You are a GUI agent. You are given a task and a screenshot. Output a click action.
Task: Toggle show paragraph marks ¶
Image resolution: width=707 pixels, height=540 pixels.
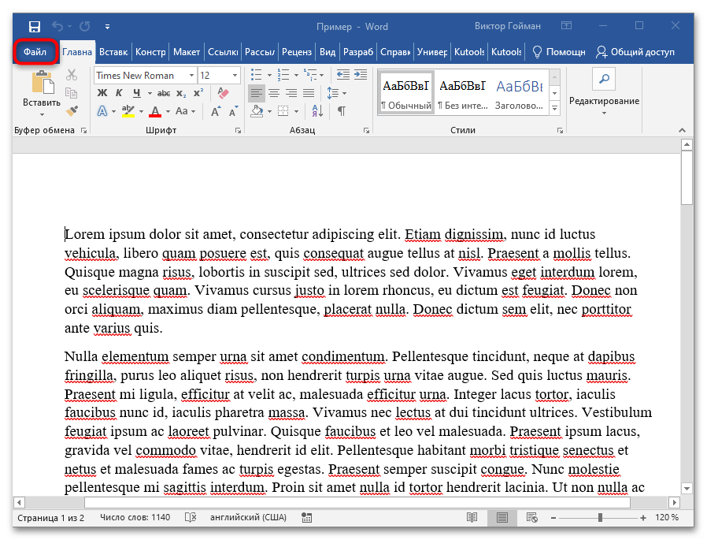point(341,111)
